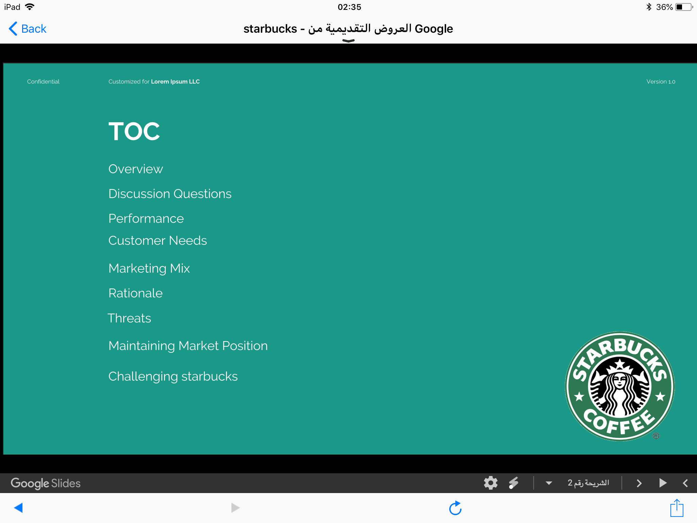
Task: Open the Overview TOC link
Action: pyautogui.click(x=135, y=169)
